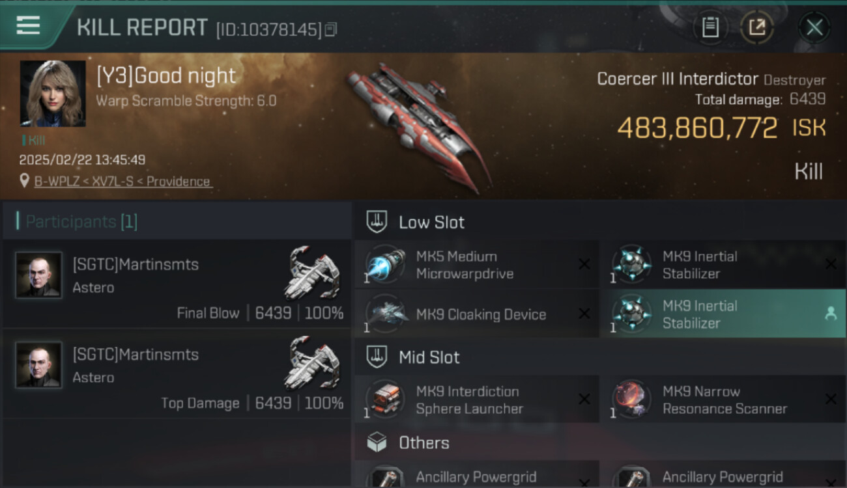Close the kill report window
Image resolution: width=847 pixels, height=488 pixels.
(x=814, y=27)
